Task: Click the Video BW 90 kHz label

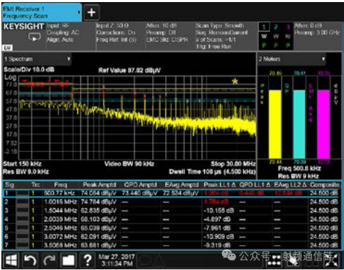Action: (x=129, y=164)
